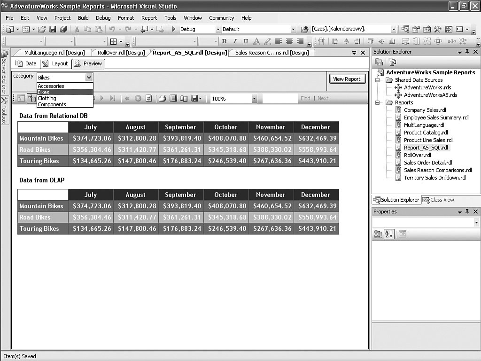
Task: Click Show All Files in Solution Explorer
Action: point(393,63)
